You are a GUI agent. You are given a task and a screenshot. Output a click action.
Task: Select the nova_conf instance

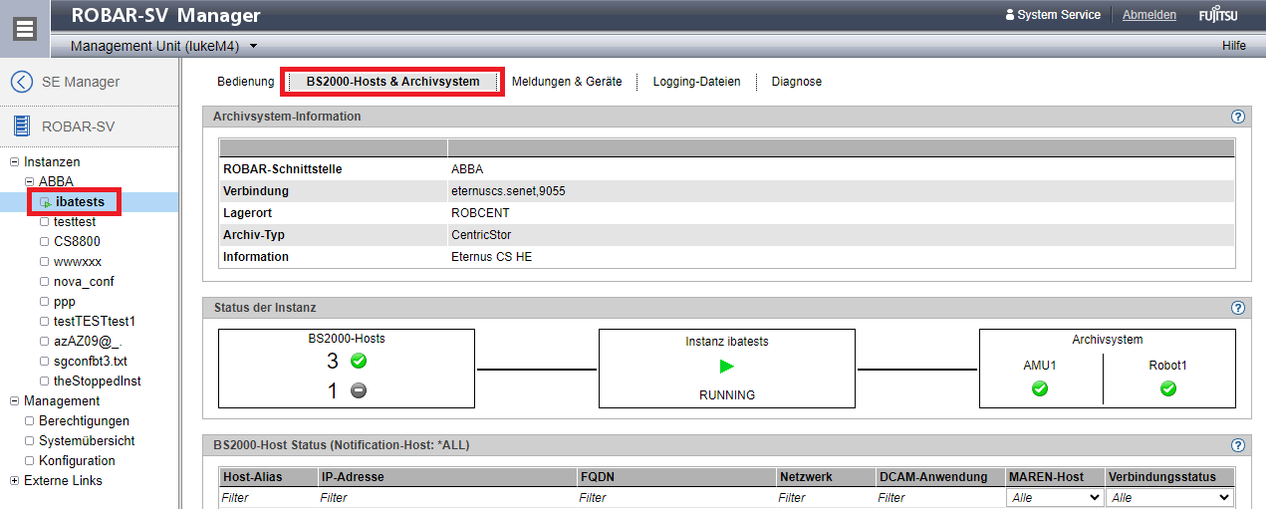84,282
